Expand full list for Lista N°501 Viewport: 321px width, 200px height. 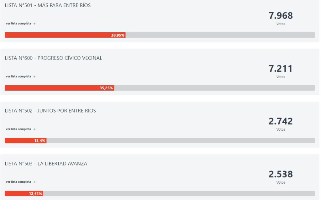click(x=18, y=24)
